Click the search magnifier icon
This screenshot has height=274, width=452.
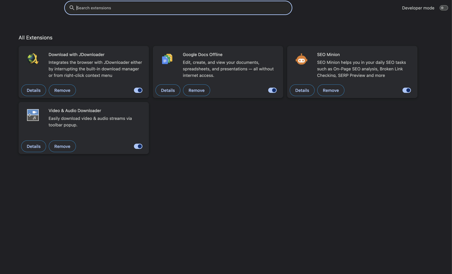click(x=72, y=8)
